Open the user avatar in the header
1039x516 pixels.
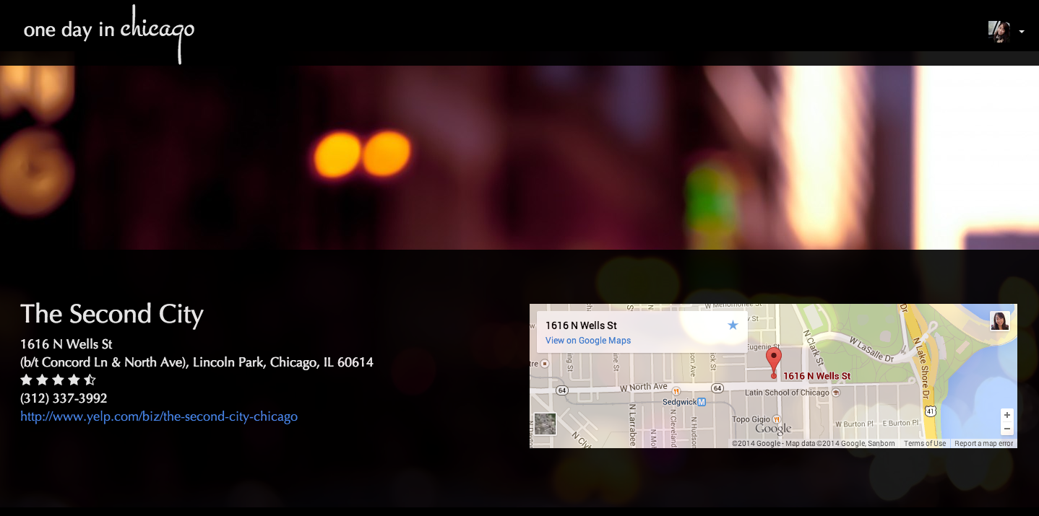[999, 32]
